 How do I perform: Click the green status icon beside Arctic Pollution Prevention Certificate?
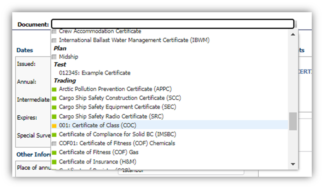[x=54, y=89]
